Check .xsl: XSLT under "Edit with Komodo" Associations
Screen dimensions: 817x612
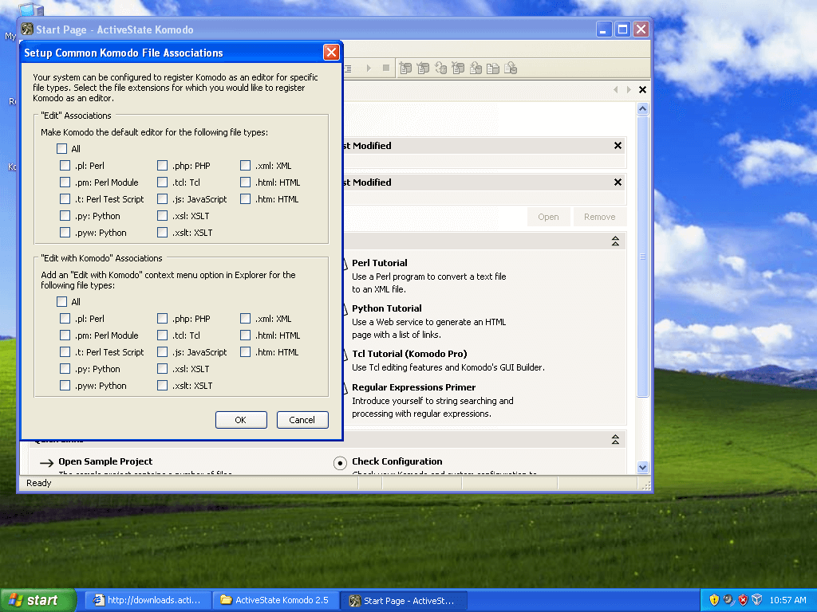coord(163,368)
